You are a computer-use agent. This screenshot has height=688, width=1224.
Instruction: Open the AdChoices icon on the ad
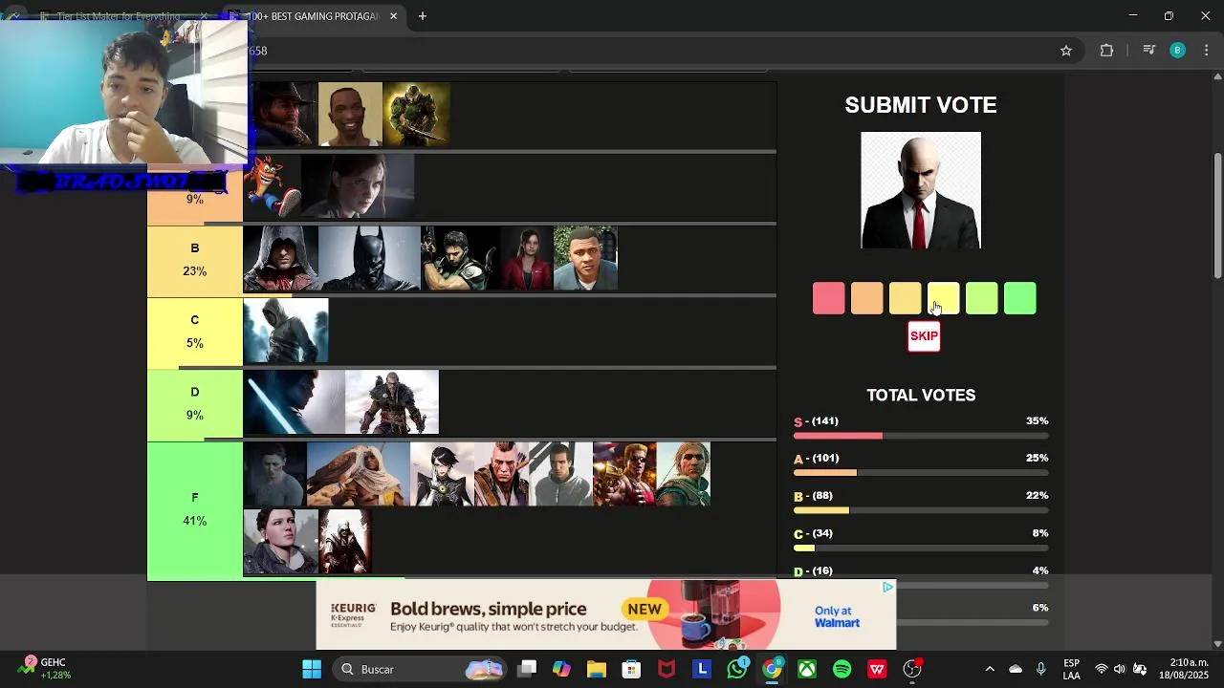click(x=888, y=588)
